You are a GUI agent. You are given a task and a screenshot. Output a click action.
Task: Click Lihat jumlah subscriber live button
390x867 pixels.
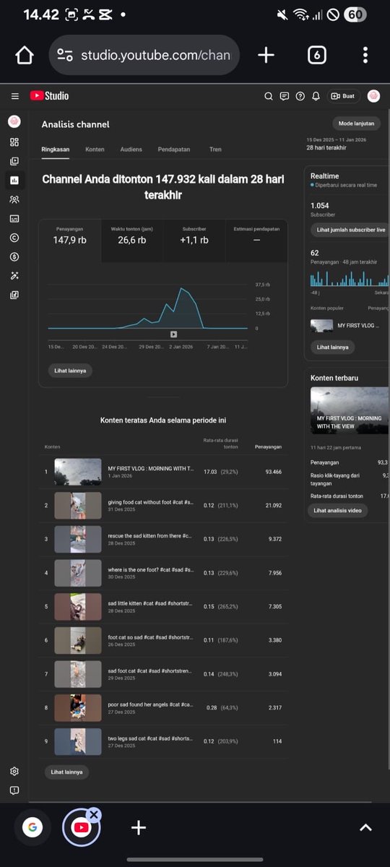350,230
